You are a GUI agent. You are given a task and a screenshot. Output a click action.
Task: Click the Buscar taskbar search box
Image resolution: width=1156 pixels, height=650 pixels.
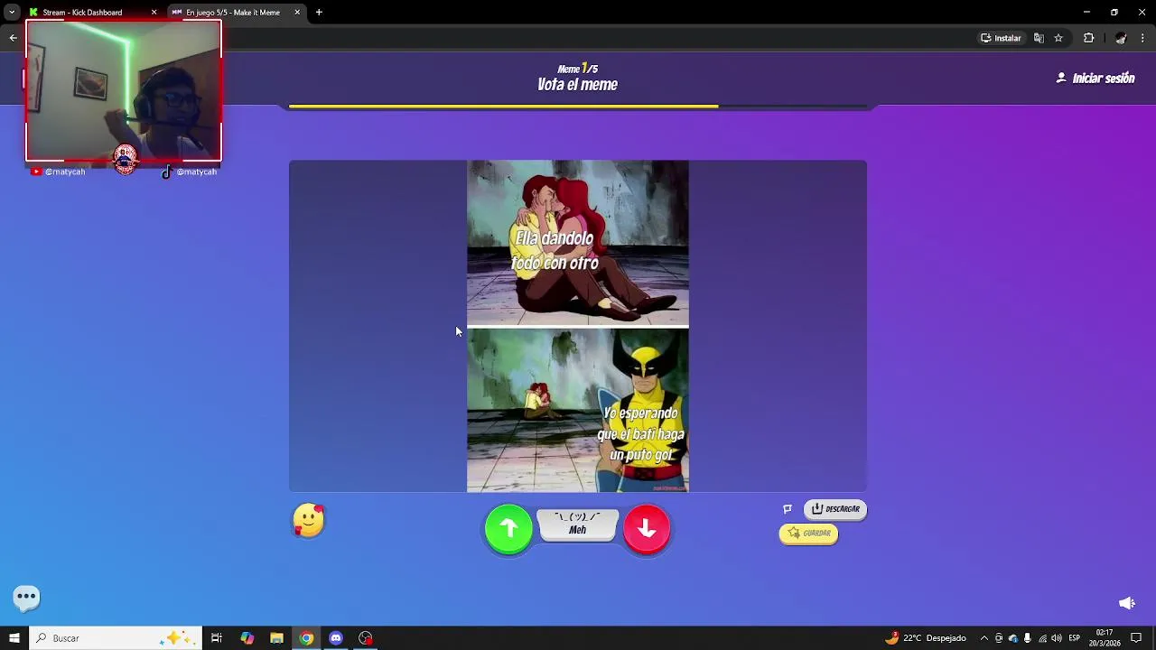coord(115,638)
